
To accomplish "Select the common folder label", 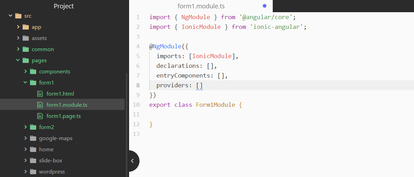I will [x=43, y=49].
